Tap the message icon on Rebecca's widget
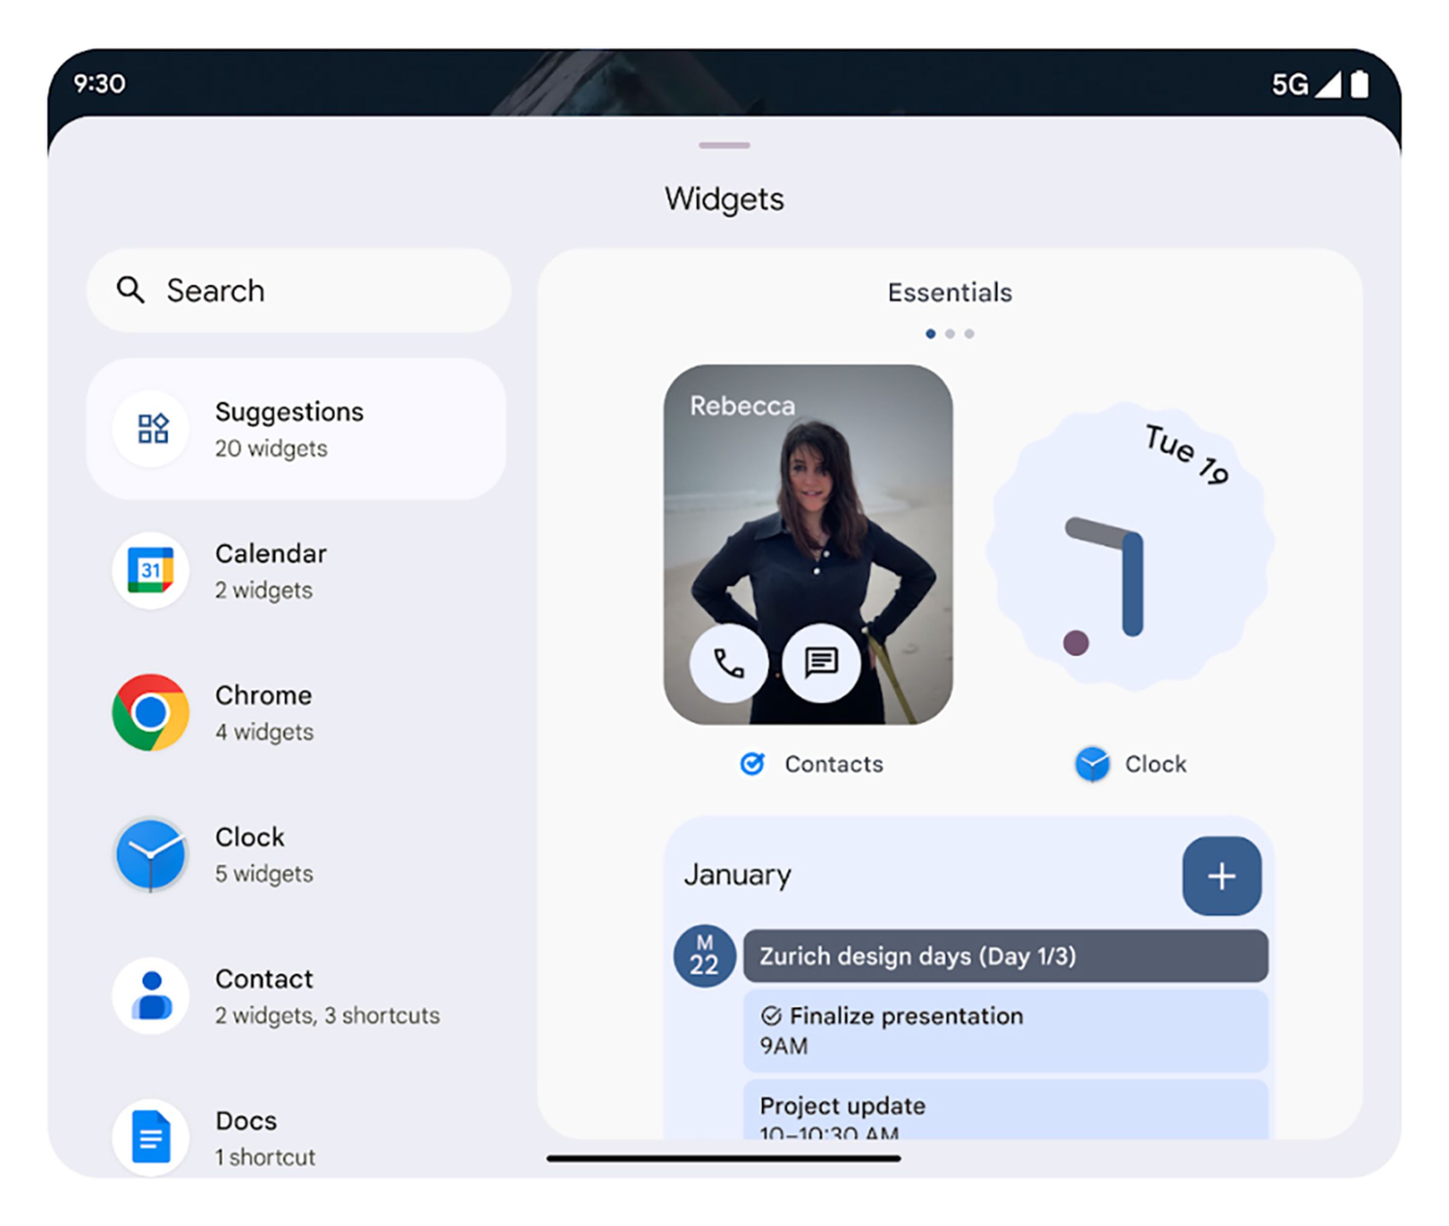This screenshot has height=1226, width=1449. tap(821, 663)
